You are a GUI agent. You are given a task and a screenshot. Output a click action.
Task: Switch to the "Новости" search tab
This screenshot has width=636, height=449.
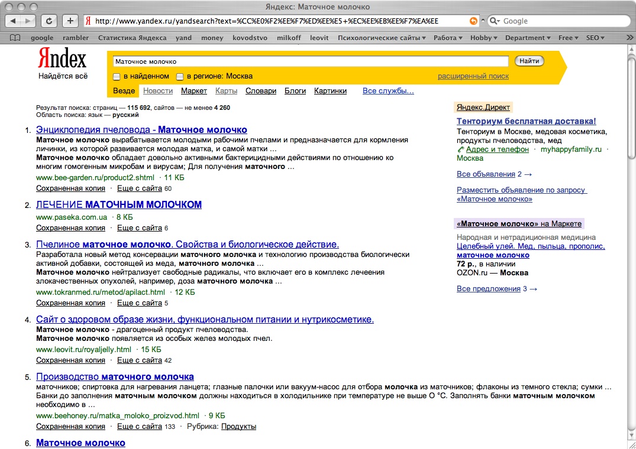(158, 91)
